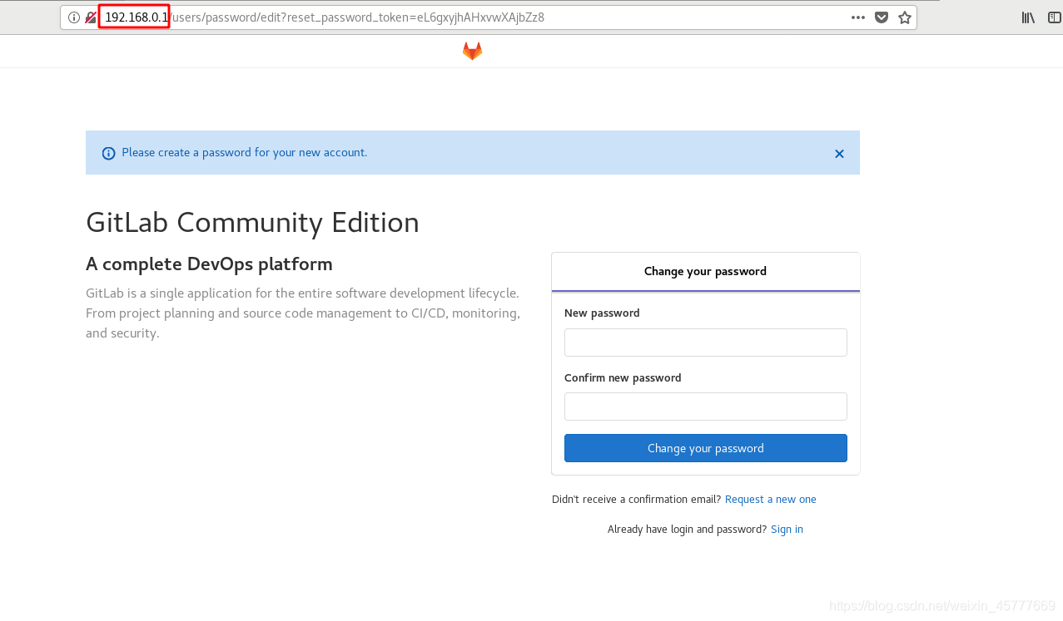Click the Confirm new password label
Viewport: 1063px width, 621px height.
coord(623,378)
